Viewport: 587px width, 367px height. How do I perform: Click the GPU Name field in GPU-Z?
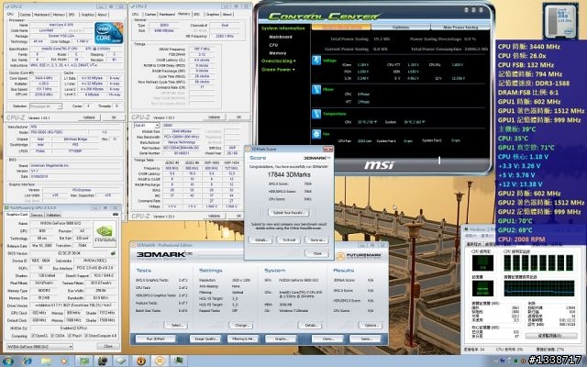[x=61, y=223]
